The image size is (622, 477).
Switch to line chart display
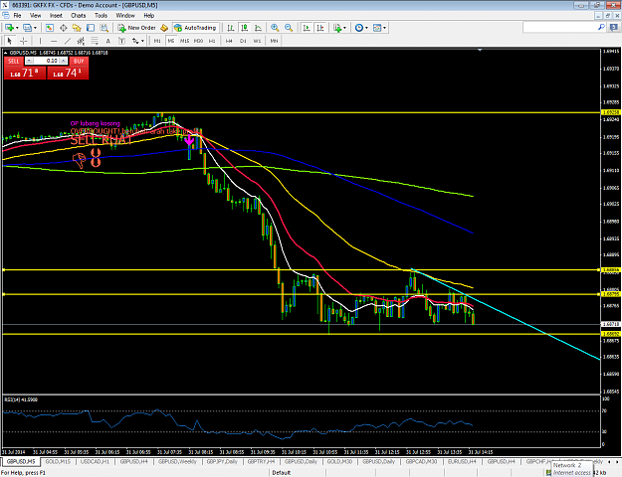coord(258,28)
